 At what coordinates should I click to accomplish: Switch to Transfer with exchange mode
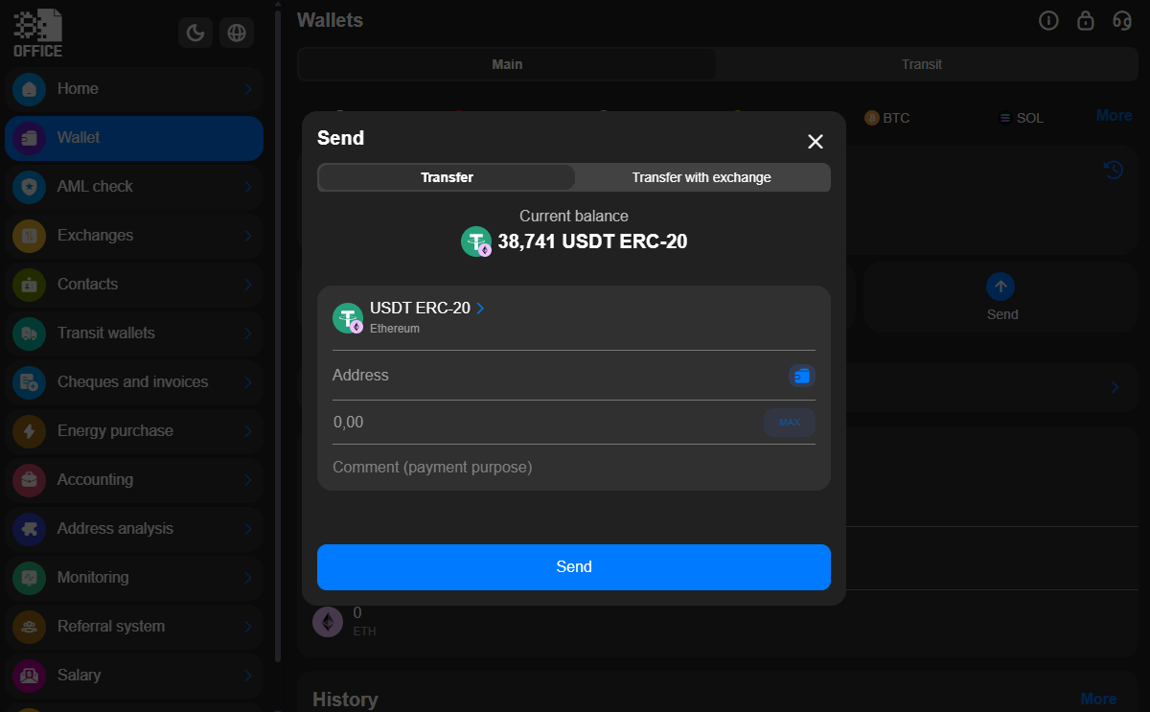coord(701,177)
